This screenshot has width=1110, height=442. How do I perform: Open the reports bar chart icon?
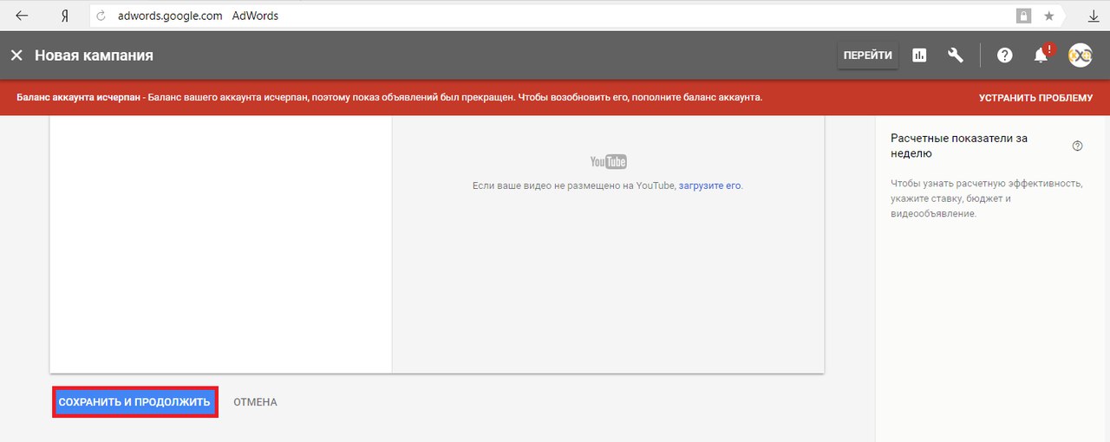(919, 55)
